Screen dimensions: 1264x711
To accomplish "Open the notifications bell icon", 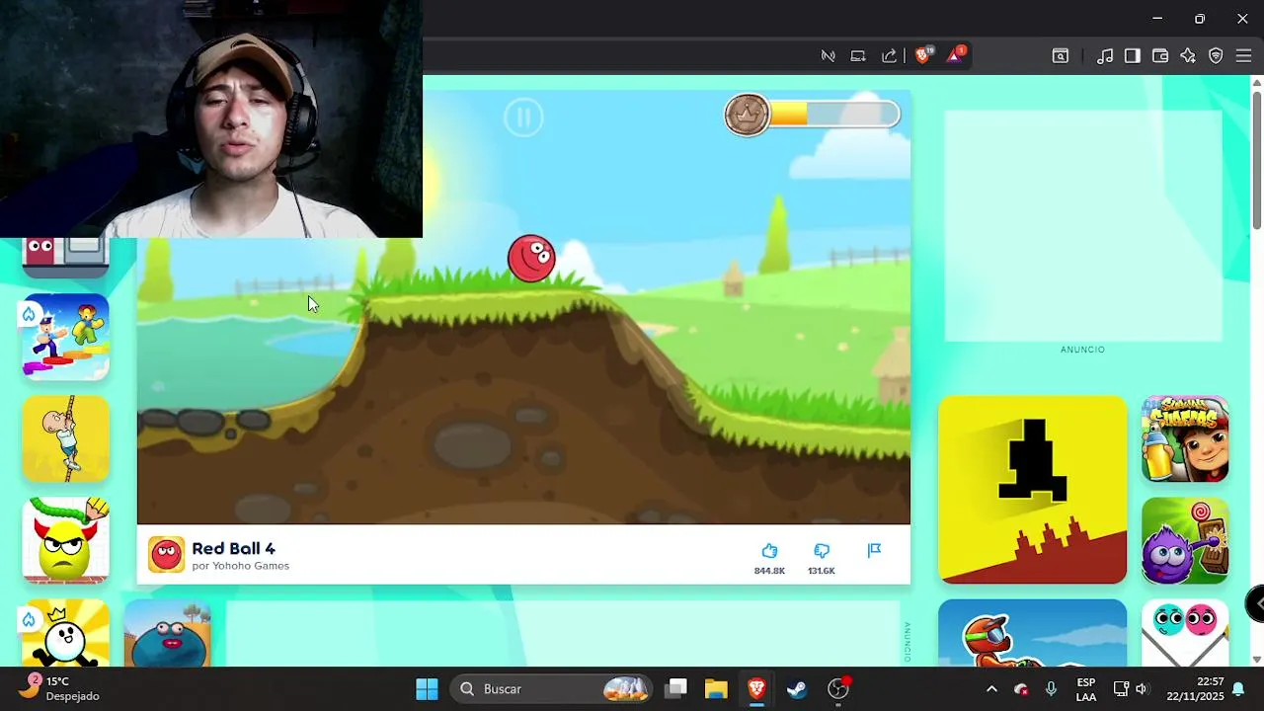I will coord(1237,689).
